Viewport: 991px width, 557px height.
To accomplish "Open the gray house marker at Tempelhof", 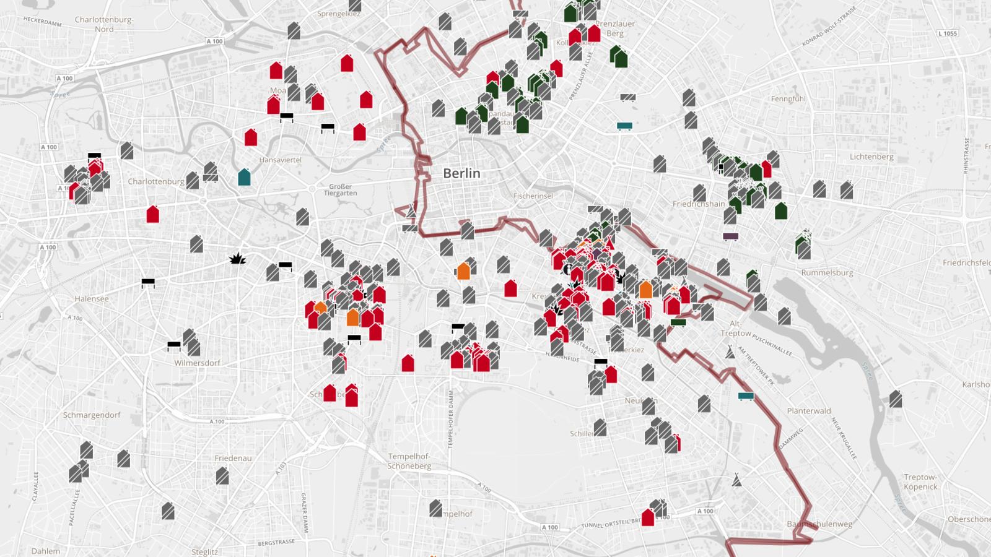I will point(435,508).
